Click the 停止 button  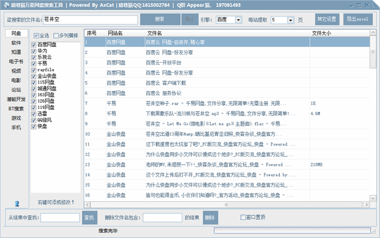[x=189, y=20]
